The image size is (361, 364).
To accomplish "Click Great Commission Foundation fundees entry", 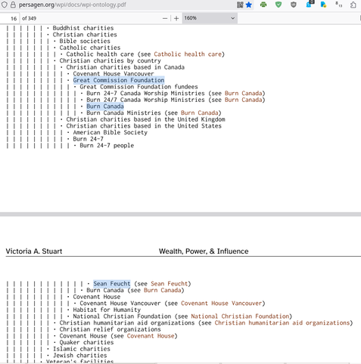I will [x=138, y=87].
